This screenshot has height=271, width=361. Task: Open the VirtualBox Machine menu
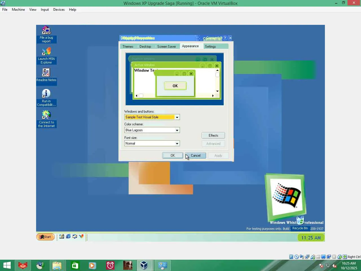[x=18, y=10]
